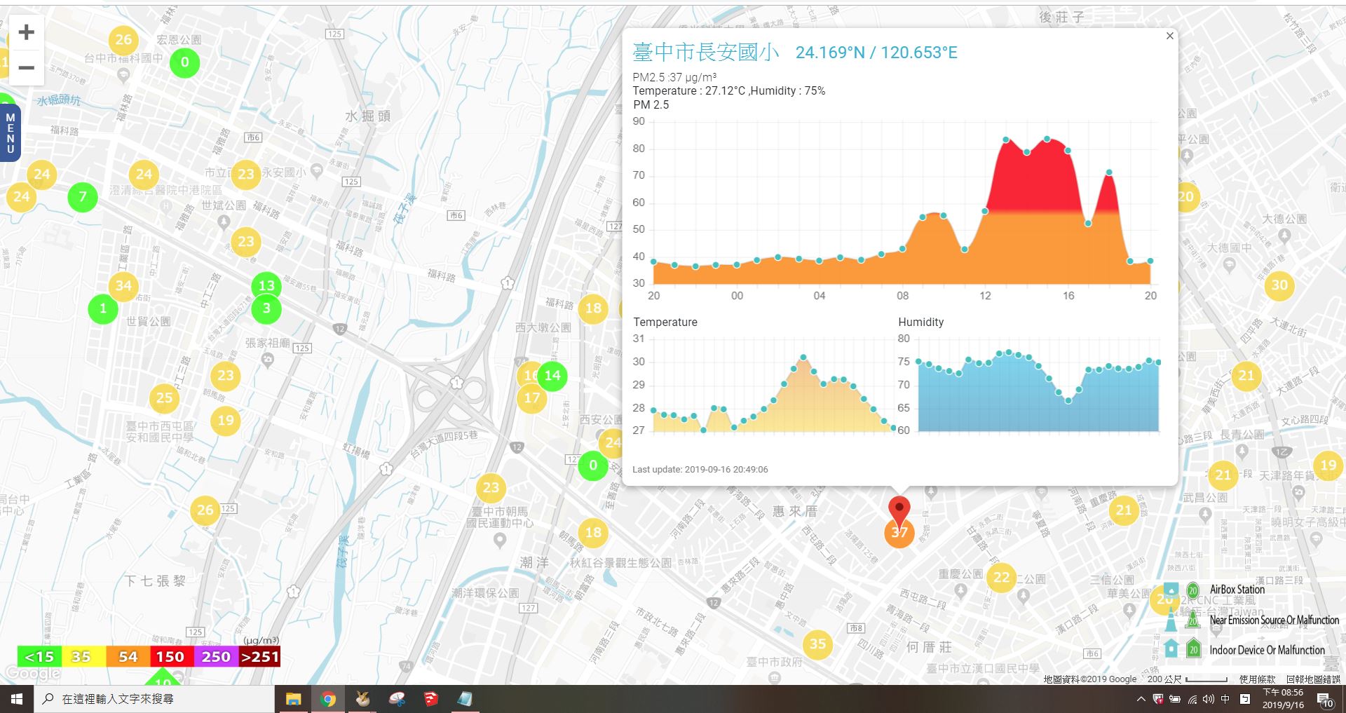The height and width of the screenshot is (713, 1346).
Task: Click the red 150 legend swatch
Action: click(171, 657)
